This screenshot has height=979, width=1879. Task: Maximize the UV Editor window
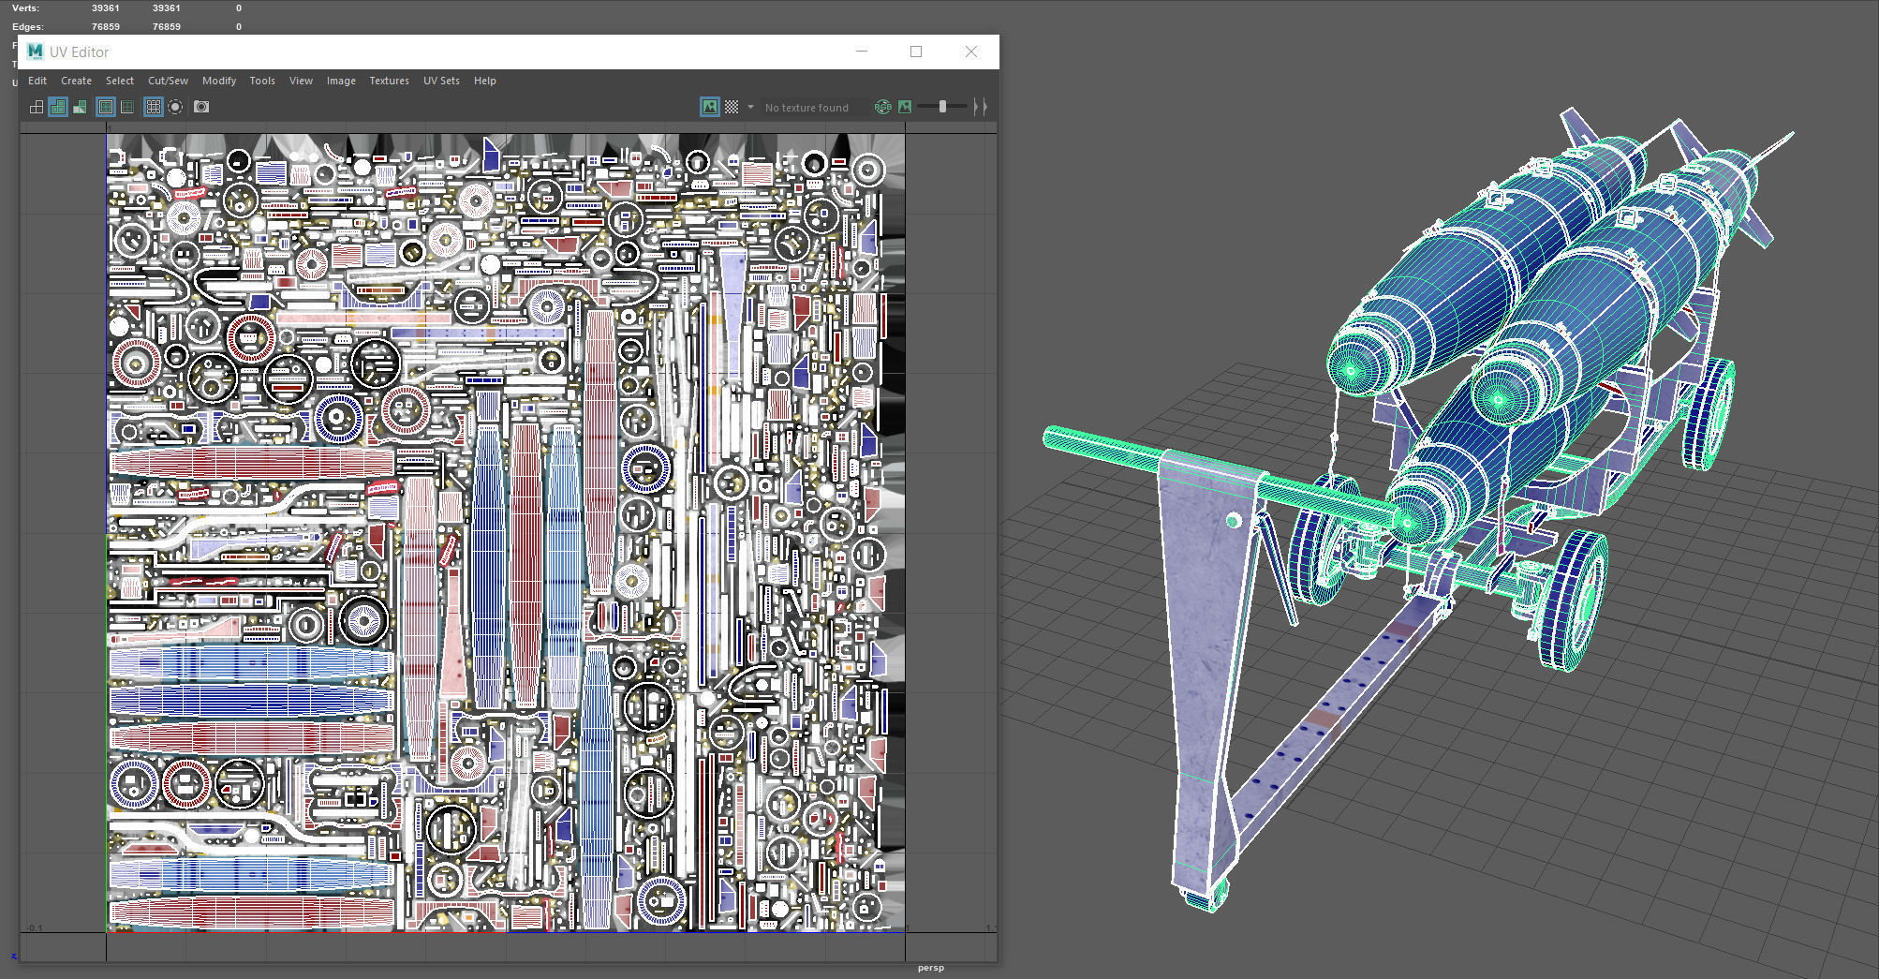pos(916,52)
